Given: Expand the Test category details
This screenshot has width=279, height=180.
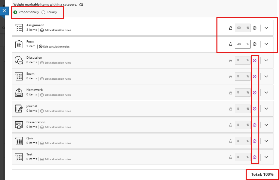Looking at the screenshot, I should pyautogui.click(x=266, y=157).
